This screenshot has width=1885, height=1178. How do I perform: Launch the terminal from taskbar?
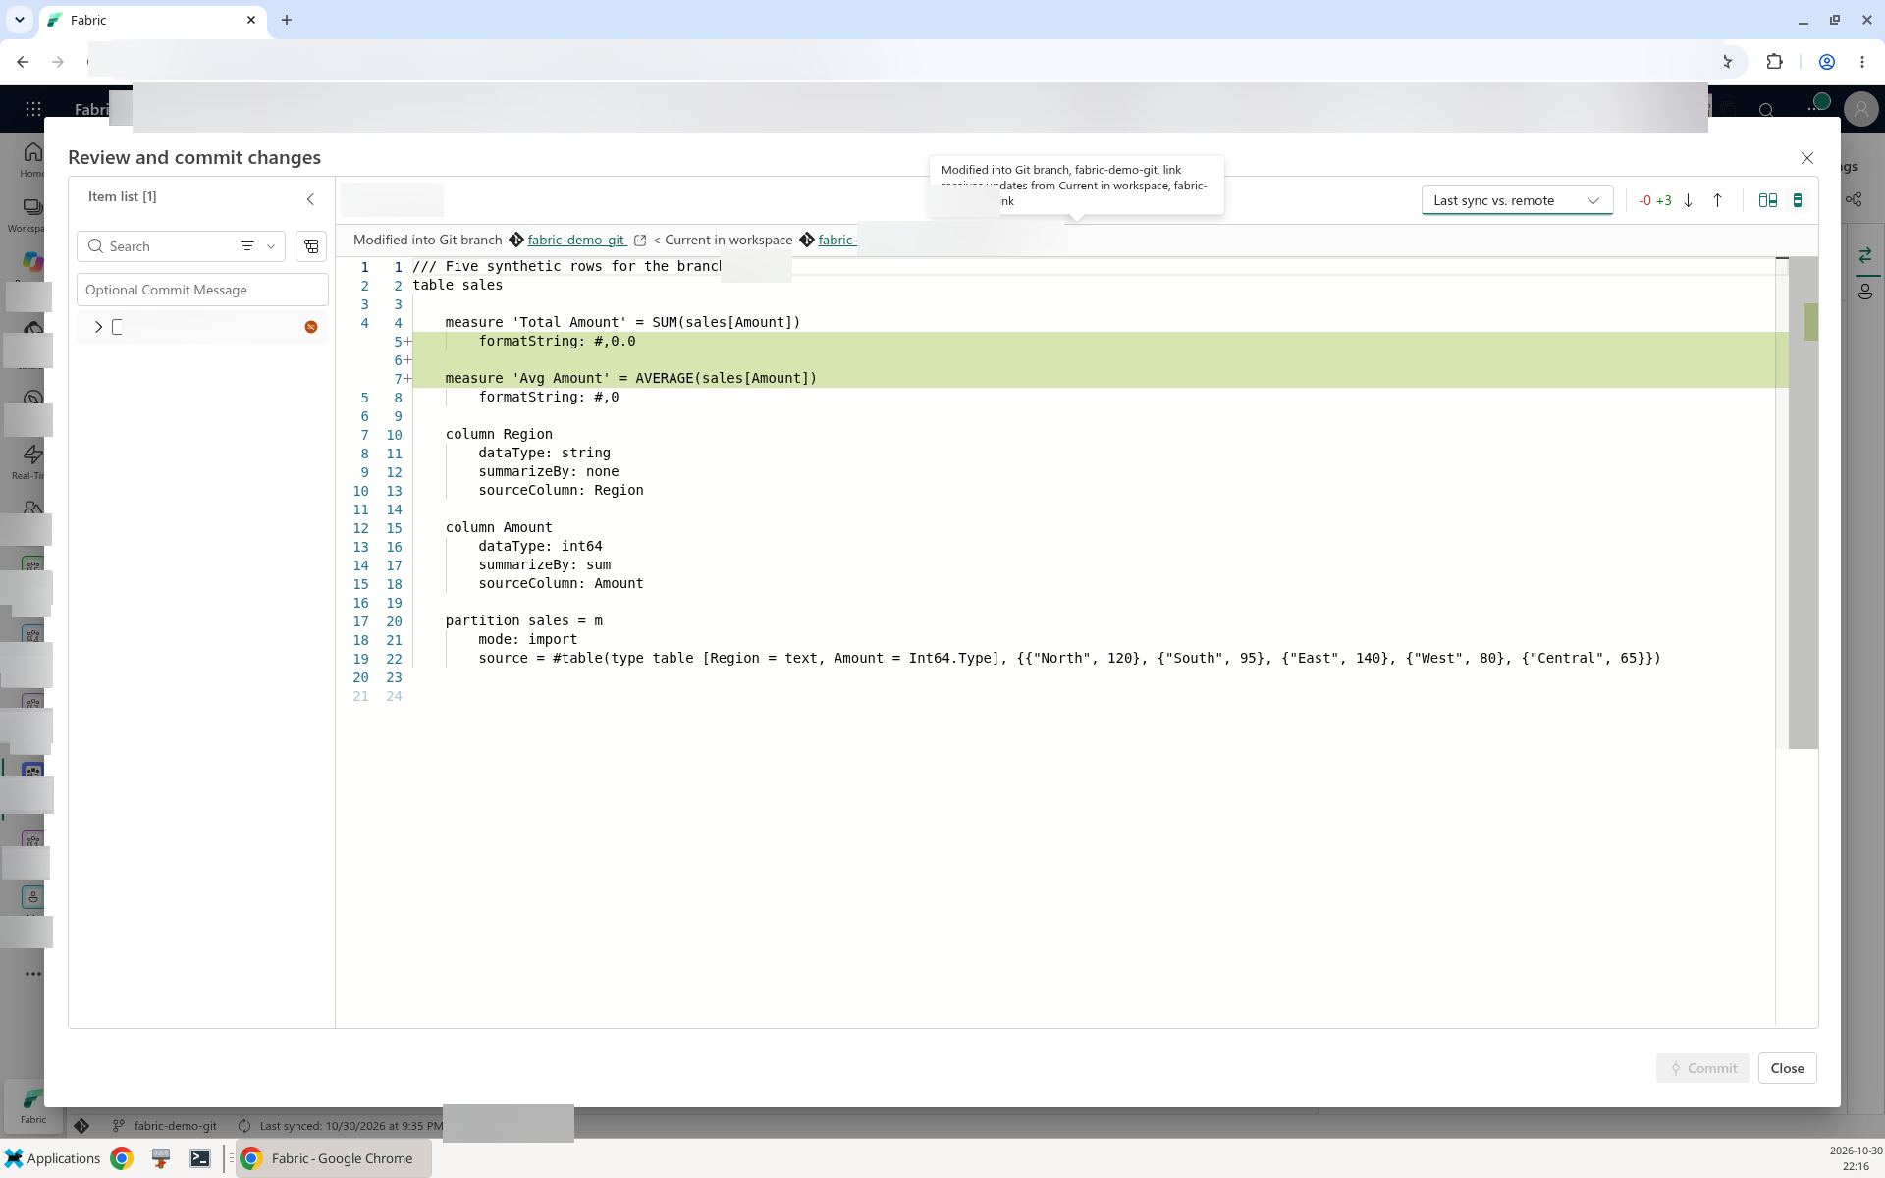coord(200,1158)
